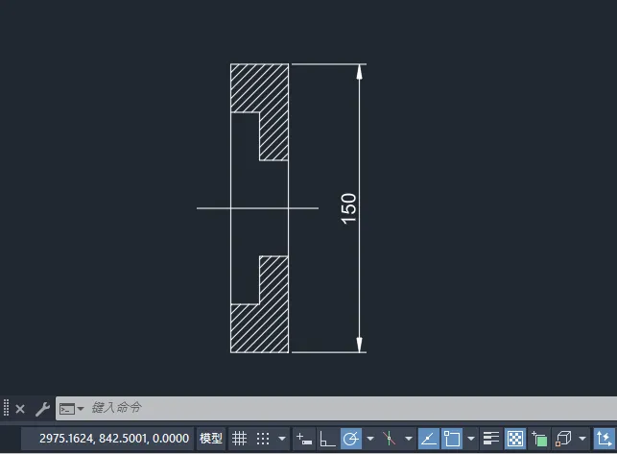Select the horizontal centerline
617x454 pixels.
257,208
